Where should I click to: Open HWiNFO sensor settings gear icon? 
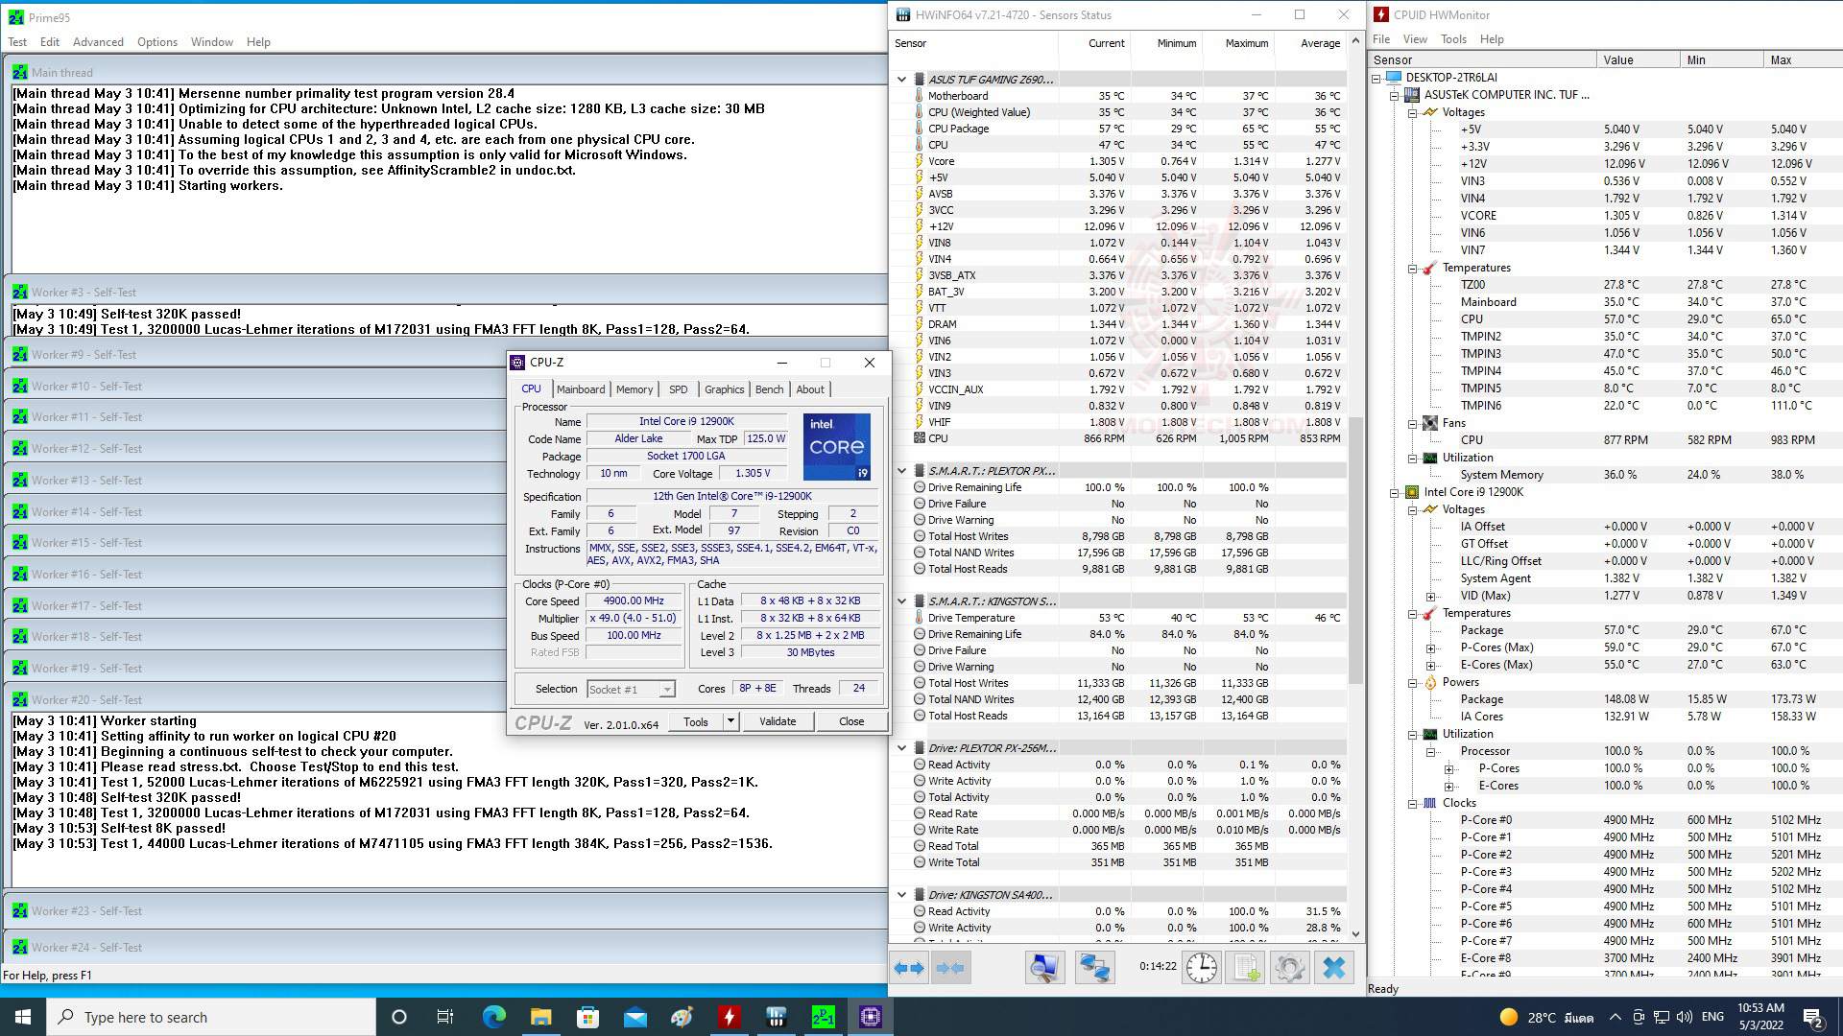click(x=1289, y=968)
